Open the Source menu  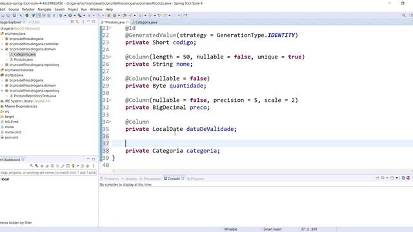click(14, 9)
